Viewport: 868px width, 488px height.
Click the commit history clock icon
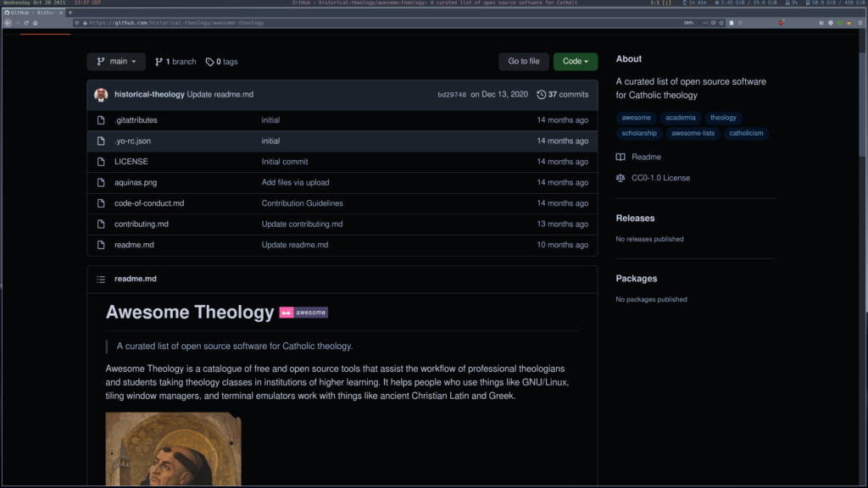pyautogui.click(x=541, y=95)
